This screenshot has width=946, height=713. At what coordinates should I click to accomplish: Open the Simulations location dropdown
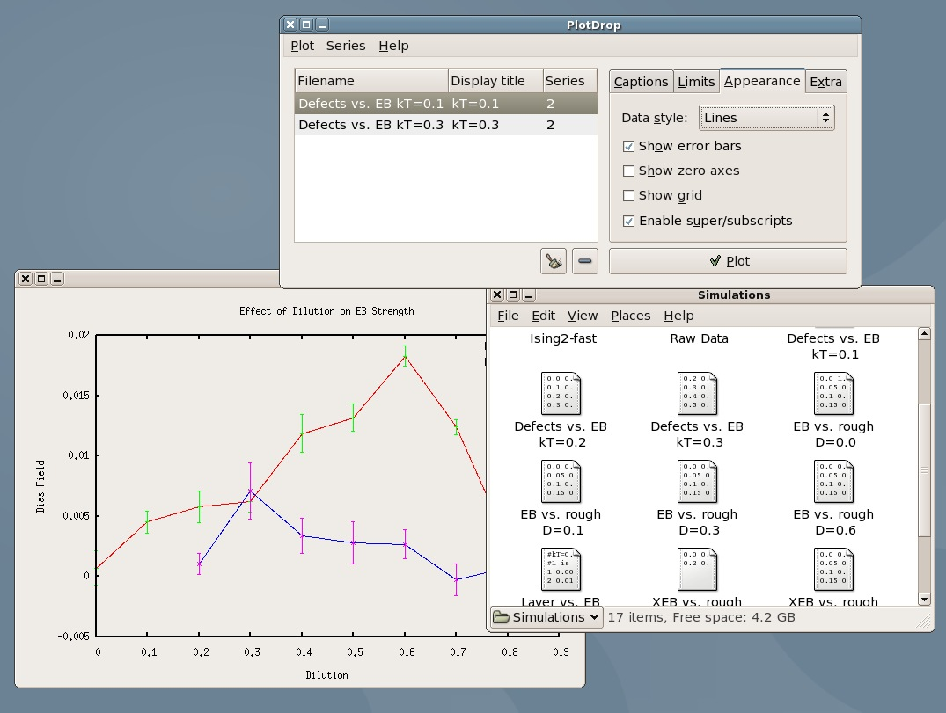[546, 617]
